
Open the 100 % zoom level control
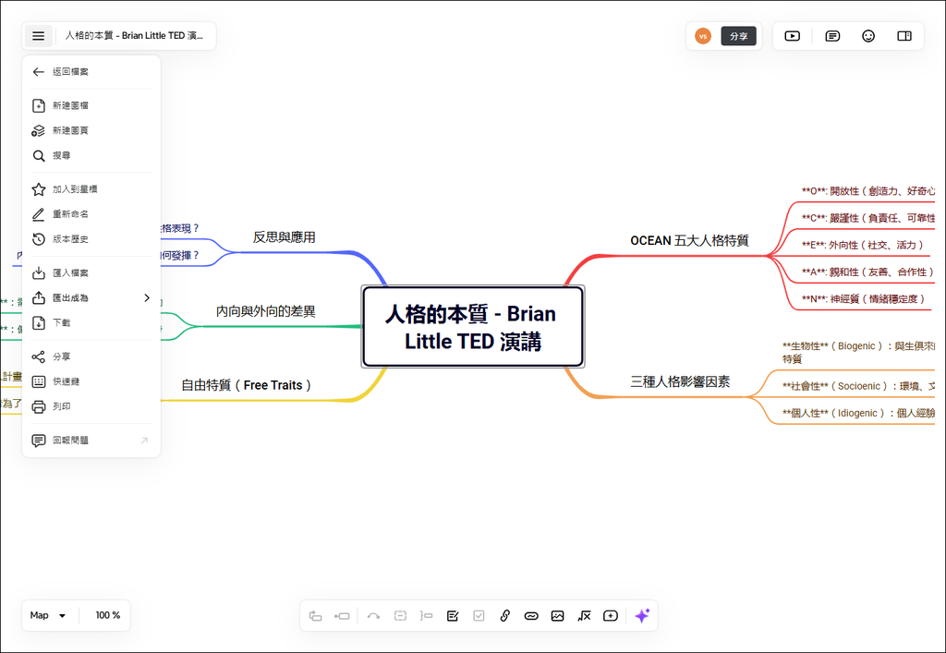click(x=107, y=616)
